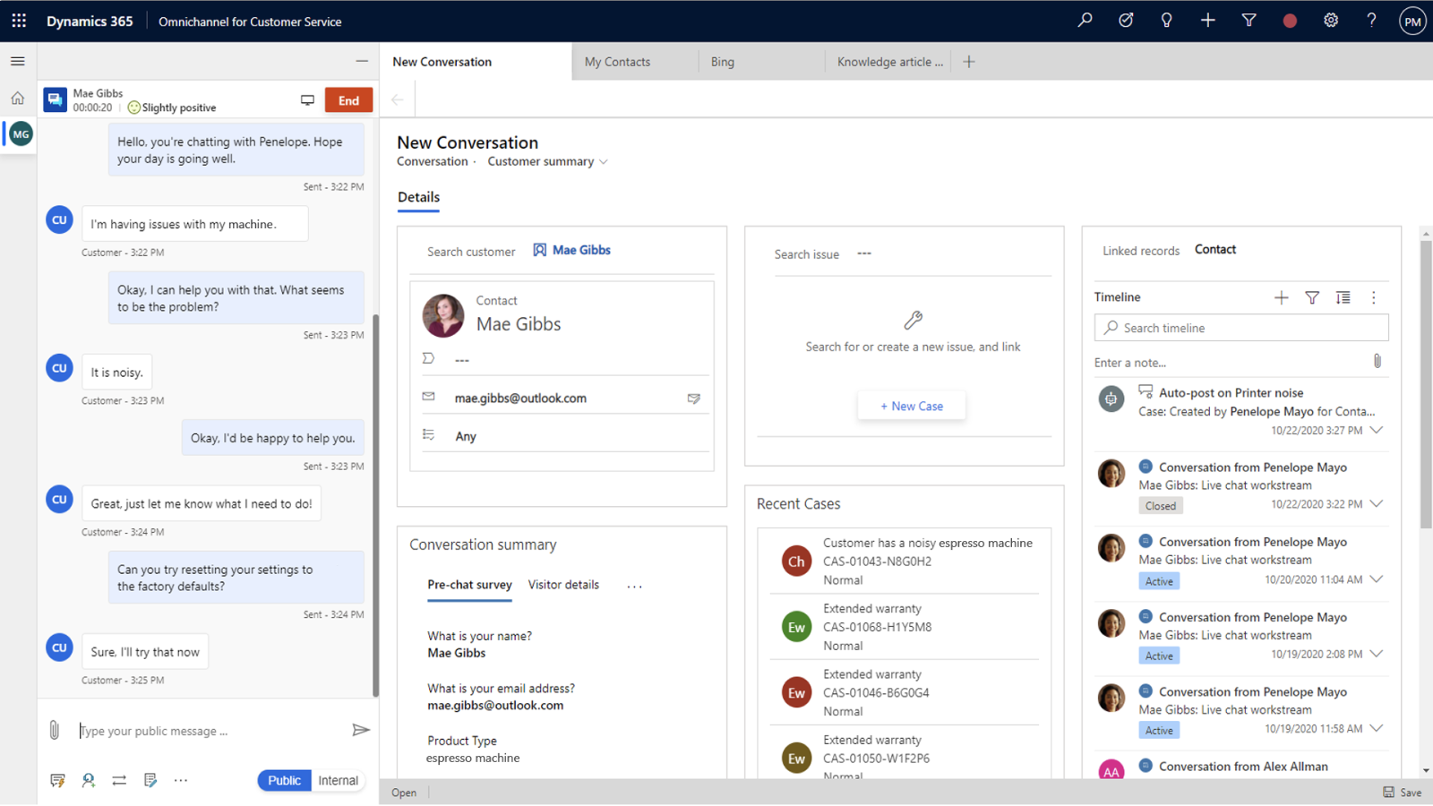Open the Visitor details tab

[563, 585]
